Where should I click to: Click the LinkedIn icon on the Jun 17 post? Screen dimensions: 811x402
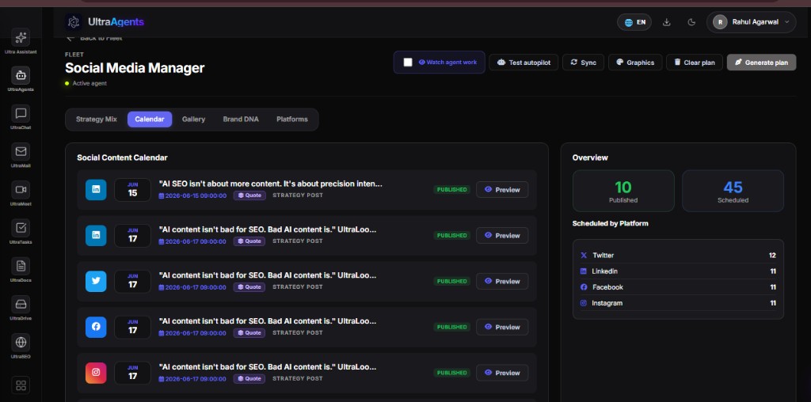click(96, 235)
